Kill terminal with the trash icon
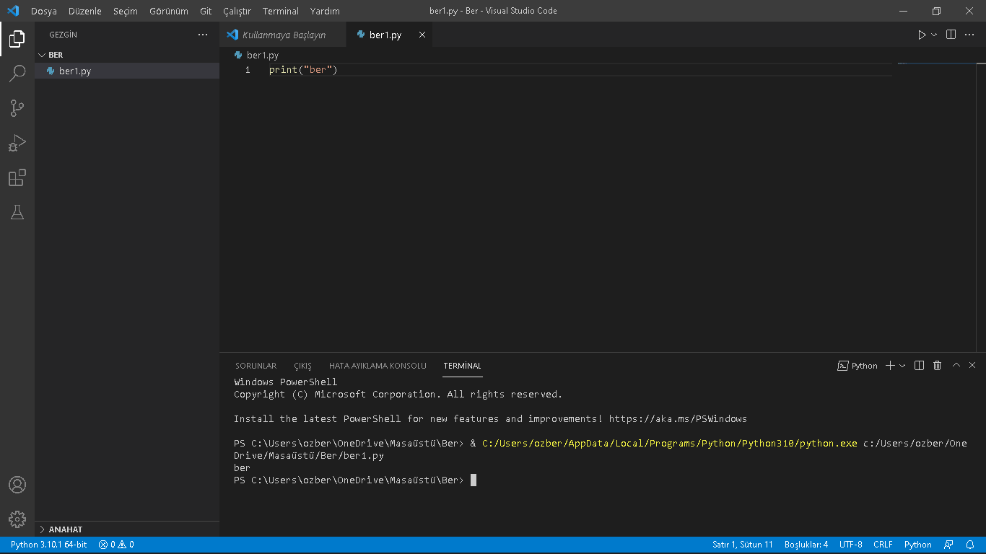This screenshot has width=986, height=554. tap(937, 366)
